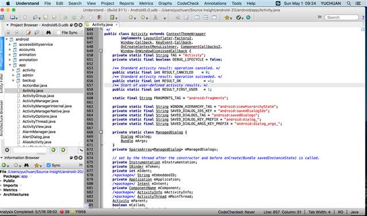Expand the backup folder
367x216 pixels.
click(x=13, y=80)
